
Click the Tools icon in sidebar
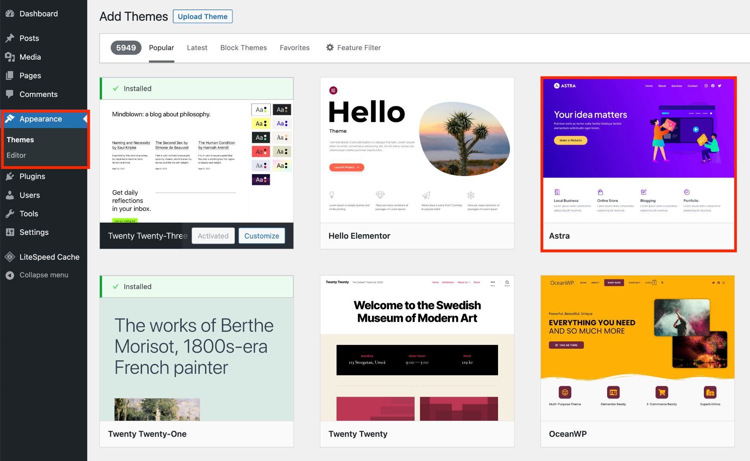[10, 214]
